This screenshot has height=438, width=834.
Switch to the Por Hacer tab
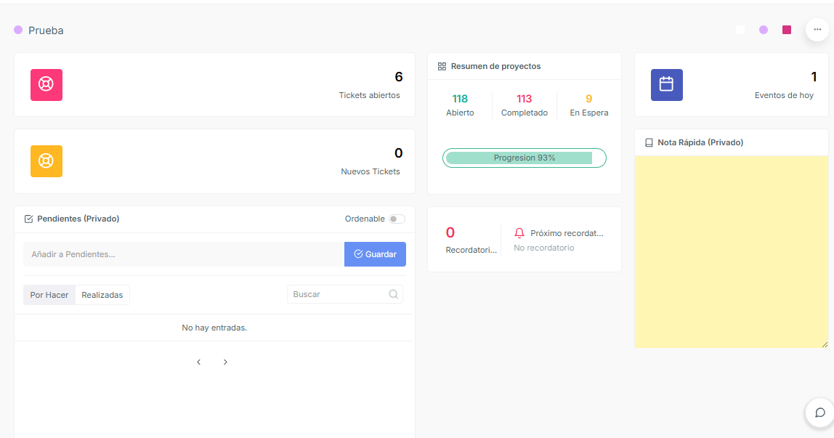pos(49,295)
